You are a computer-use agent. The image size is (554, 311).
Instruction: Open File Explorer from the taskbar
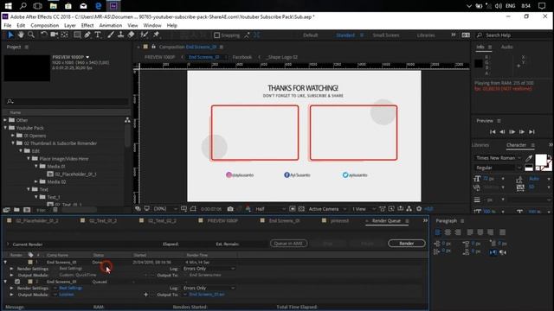(x=53, y=6)
